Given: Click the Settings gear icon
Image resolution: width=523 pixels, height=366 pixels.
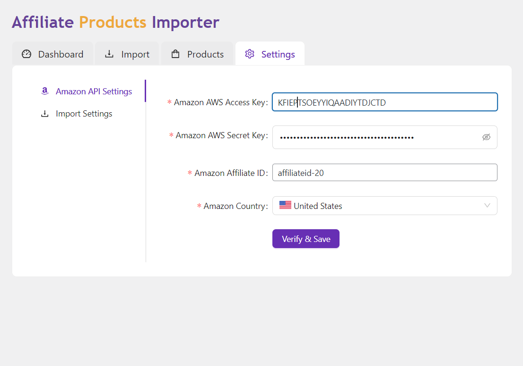Looking at the screenshot, I should (250, 54).
